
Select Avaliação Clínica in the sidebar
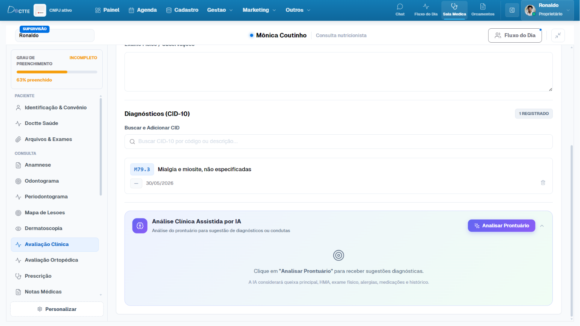(55, 244)
